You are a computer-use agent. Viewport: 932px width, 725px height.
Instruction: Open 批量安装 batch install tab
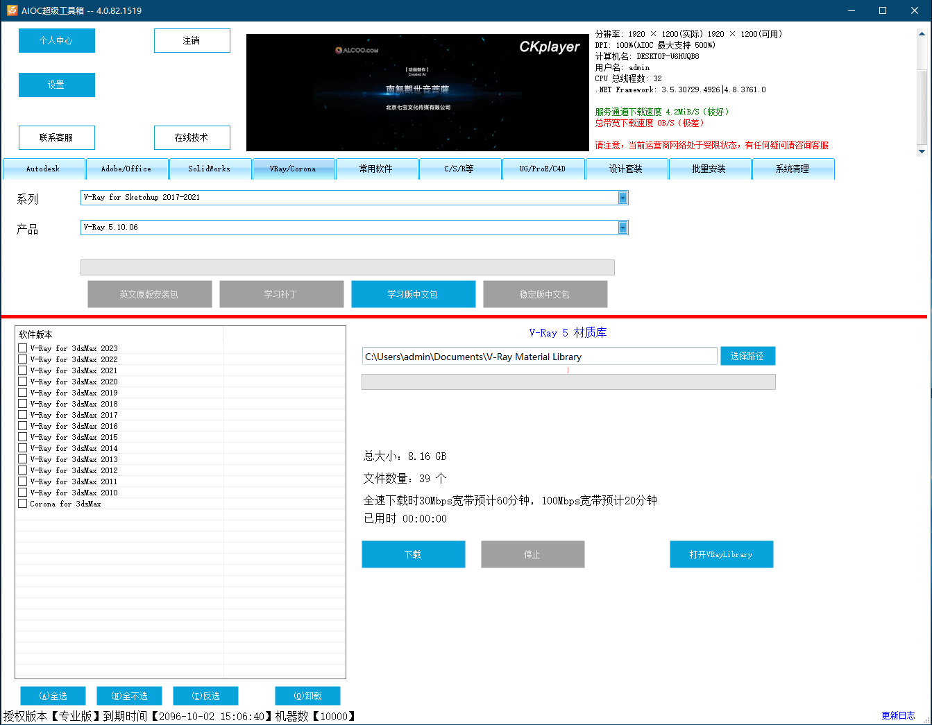(710, 169)
